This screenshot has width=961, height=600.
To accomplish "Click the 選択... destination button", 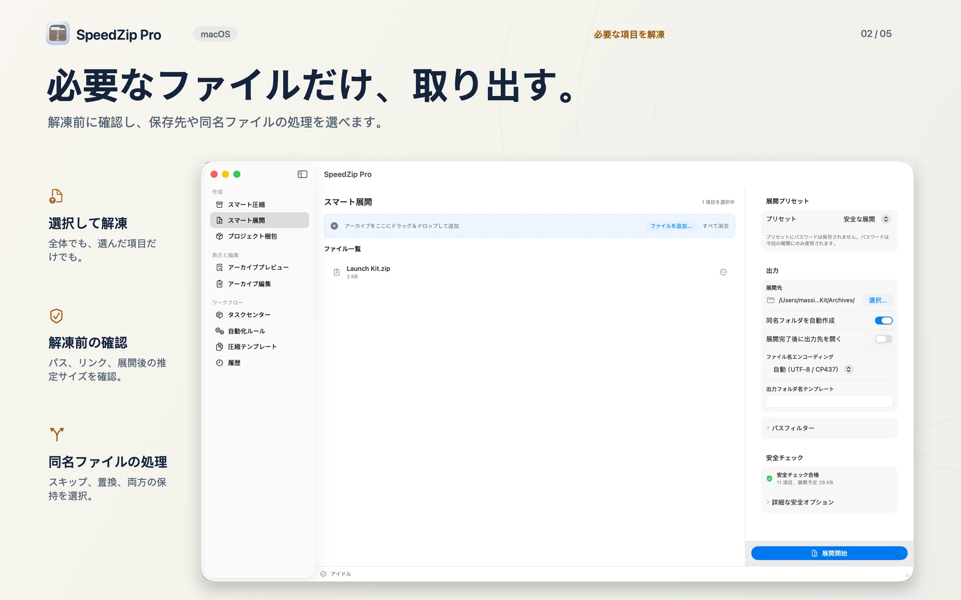I will pyautogui.click(x=877, y=300).
